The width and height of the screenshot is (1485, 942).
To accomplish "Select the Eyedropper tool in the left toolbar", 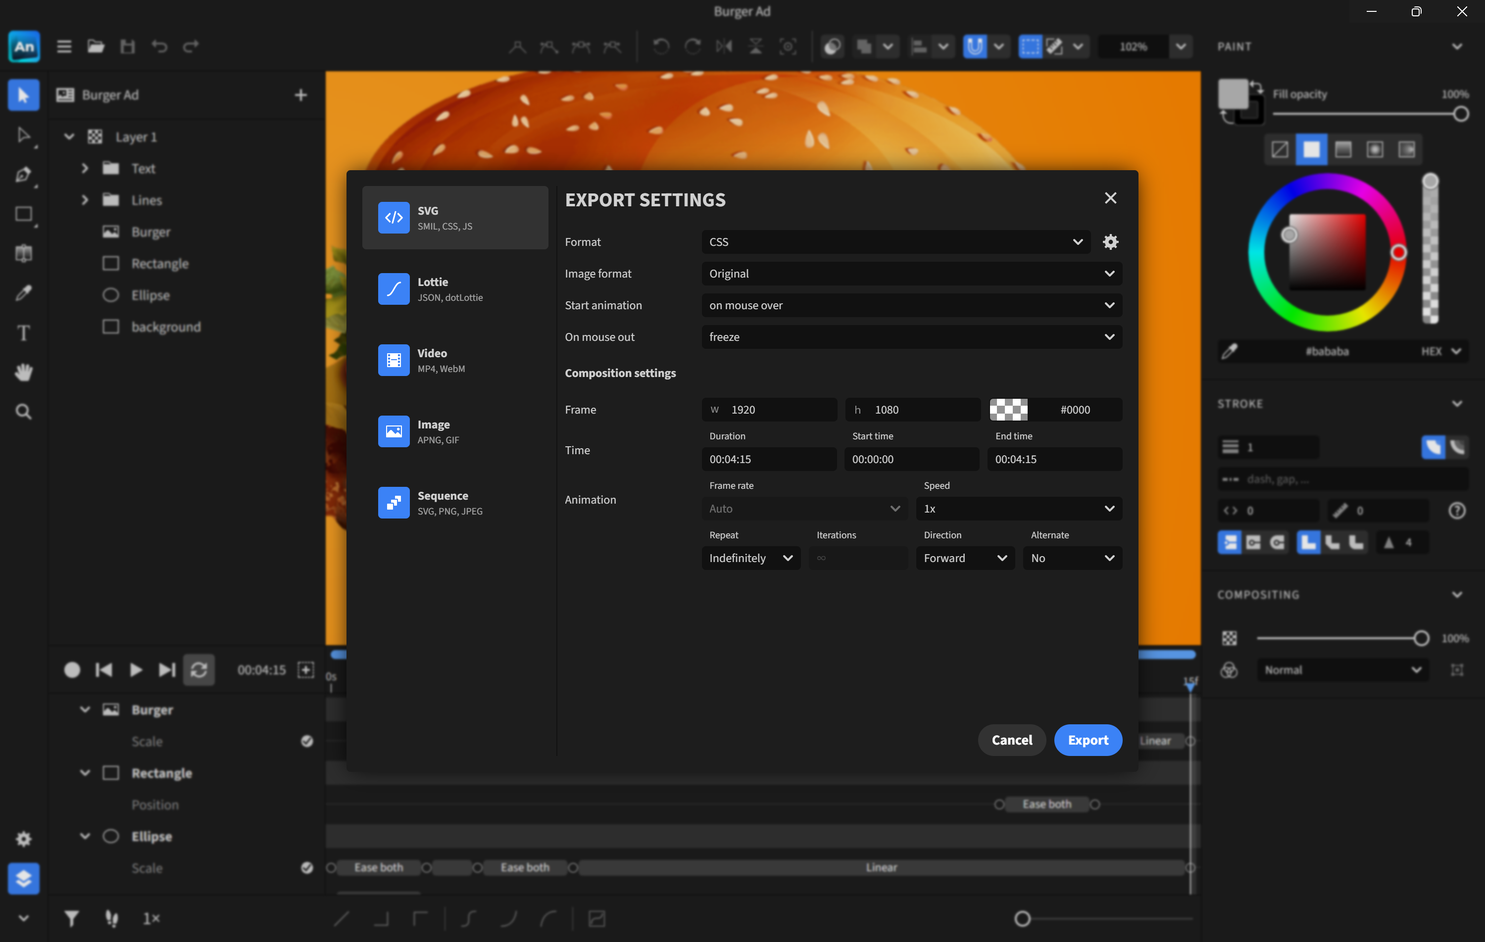I will (23, 292).
